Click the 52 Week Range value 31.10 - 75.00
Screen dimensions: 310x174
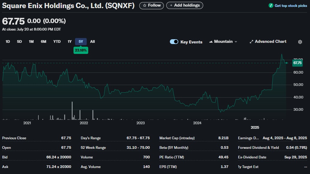(x=138, y=148)
